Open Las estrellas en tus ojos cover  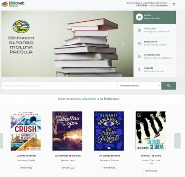pyautogui.click(x=67, y=131)
